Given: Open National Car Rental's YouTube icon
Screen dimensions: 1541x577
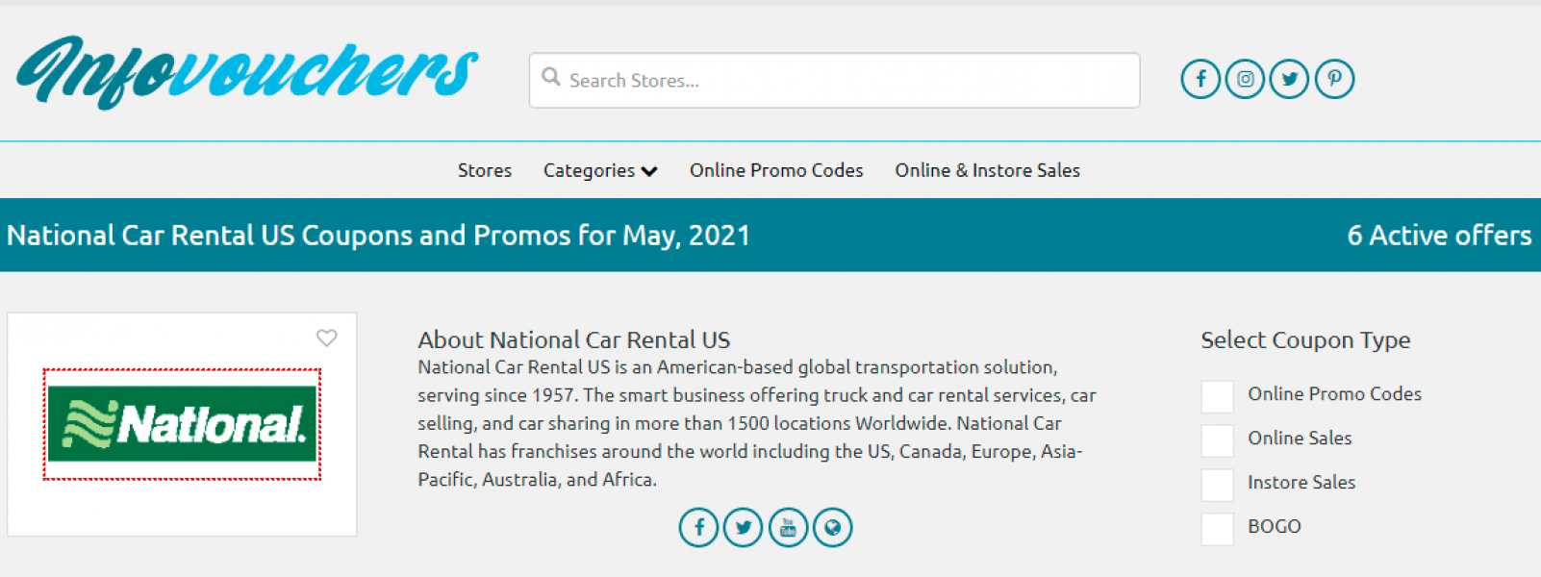Looking at the screenshot, I should pyautogui.click(x=788, y=527).
